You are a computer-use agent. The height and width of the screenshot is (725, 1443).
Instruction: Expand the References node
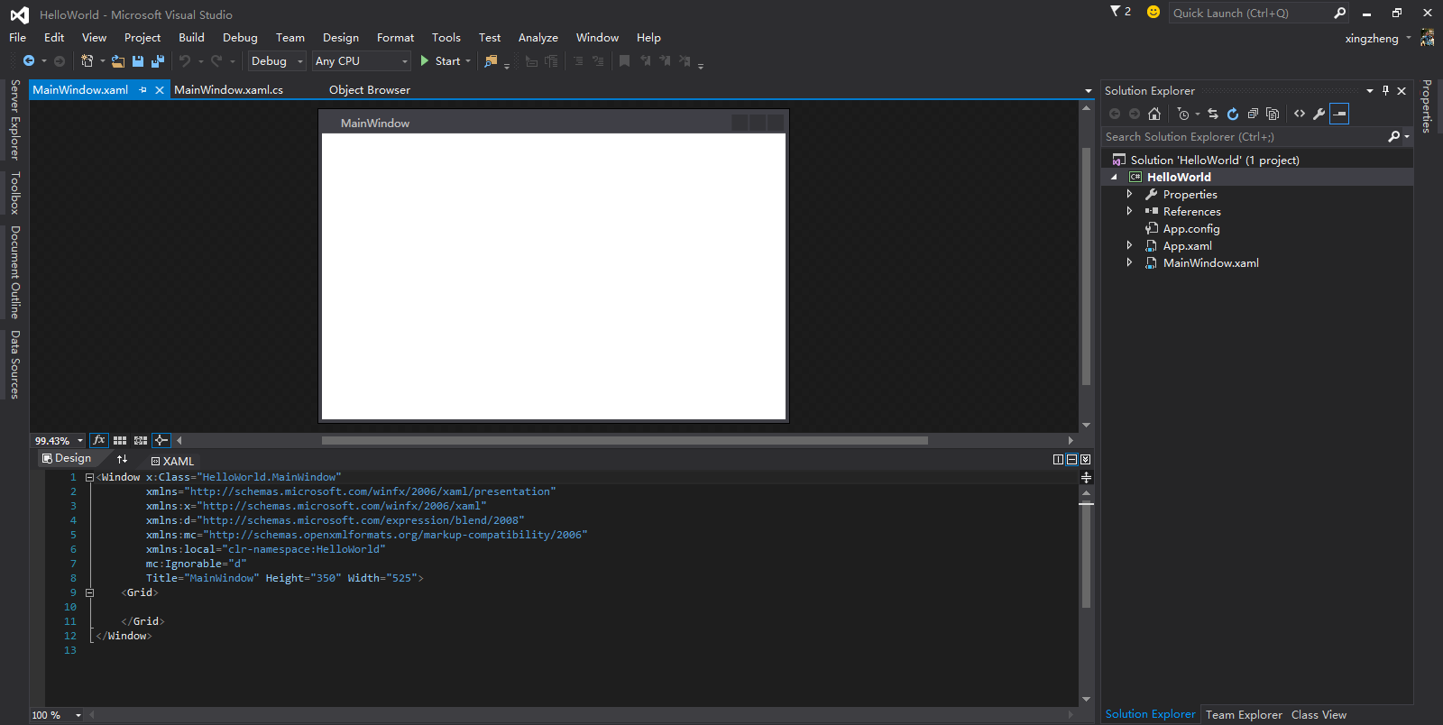1129,211
